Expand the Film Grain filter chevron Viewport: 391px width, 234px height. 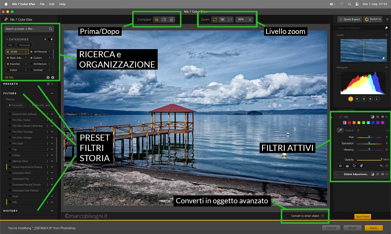pos(52,143)
